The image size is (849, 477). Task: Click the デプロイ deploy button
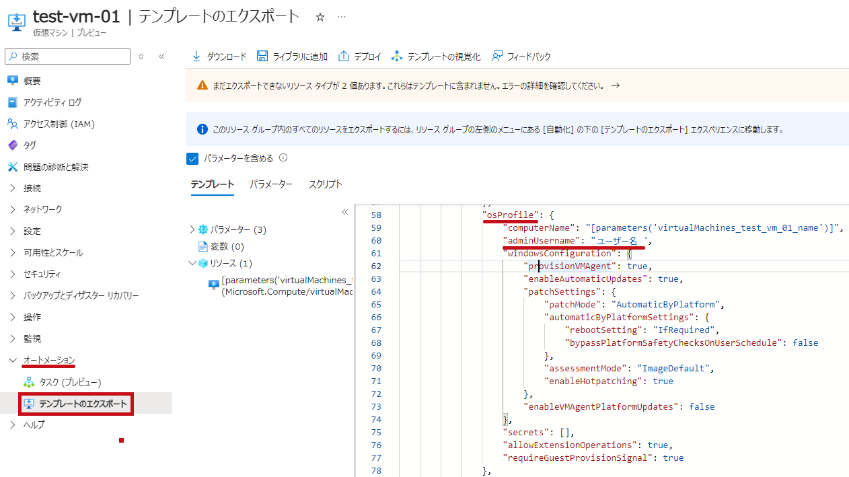[x=359, y=57]
